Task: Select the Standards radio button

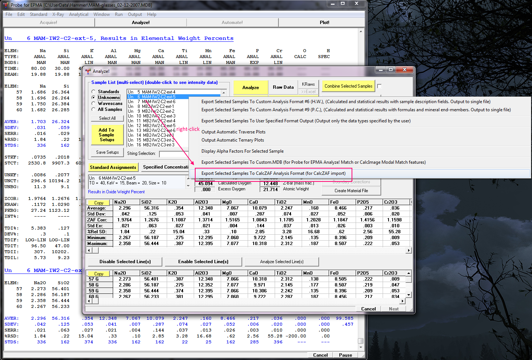Action: [94, 92]
